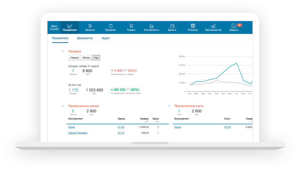Select the Неделя period button

[74, 58]
